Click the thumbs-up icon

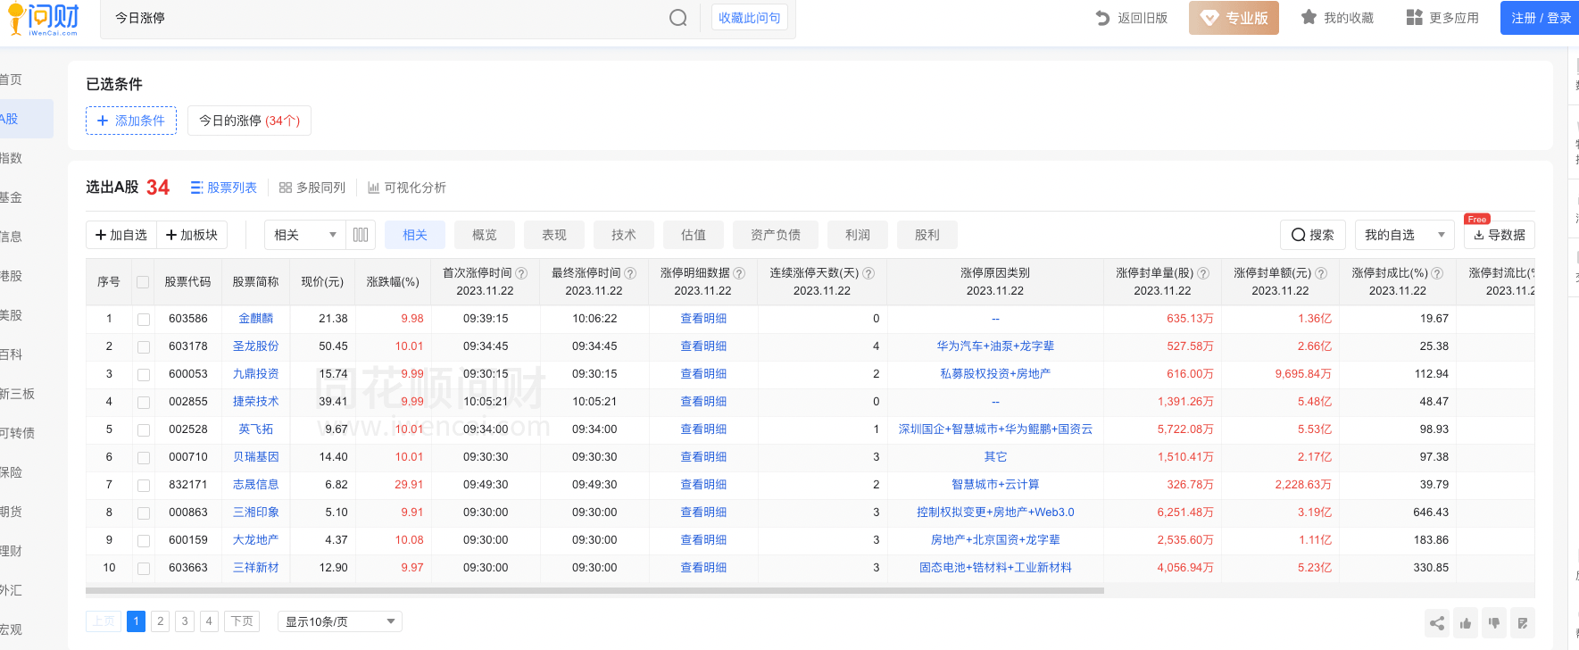click(1466, 623)
